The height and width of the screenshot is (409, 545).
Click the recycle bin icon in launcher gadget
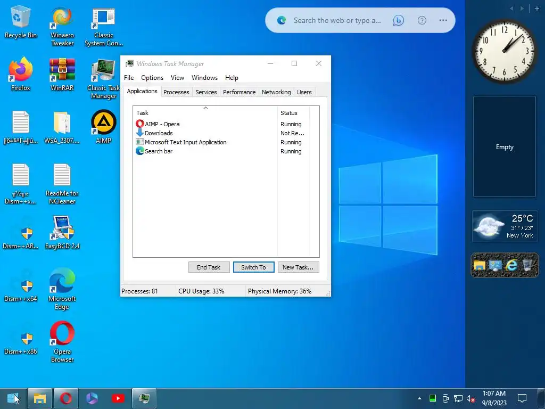[x=527, y=265]
